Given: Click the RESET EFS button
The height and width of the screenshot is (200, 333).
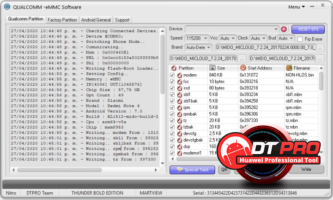Looking at the screenshot, I should click(x=308, y=29).
